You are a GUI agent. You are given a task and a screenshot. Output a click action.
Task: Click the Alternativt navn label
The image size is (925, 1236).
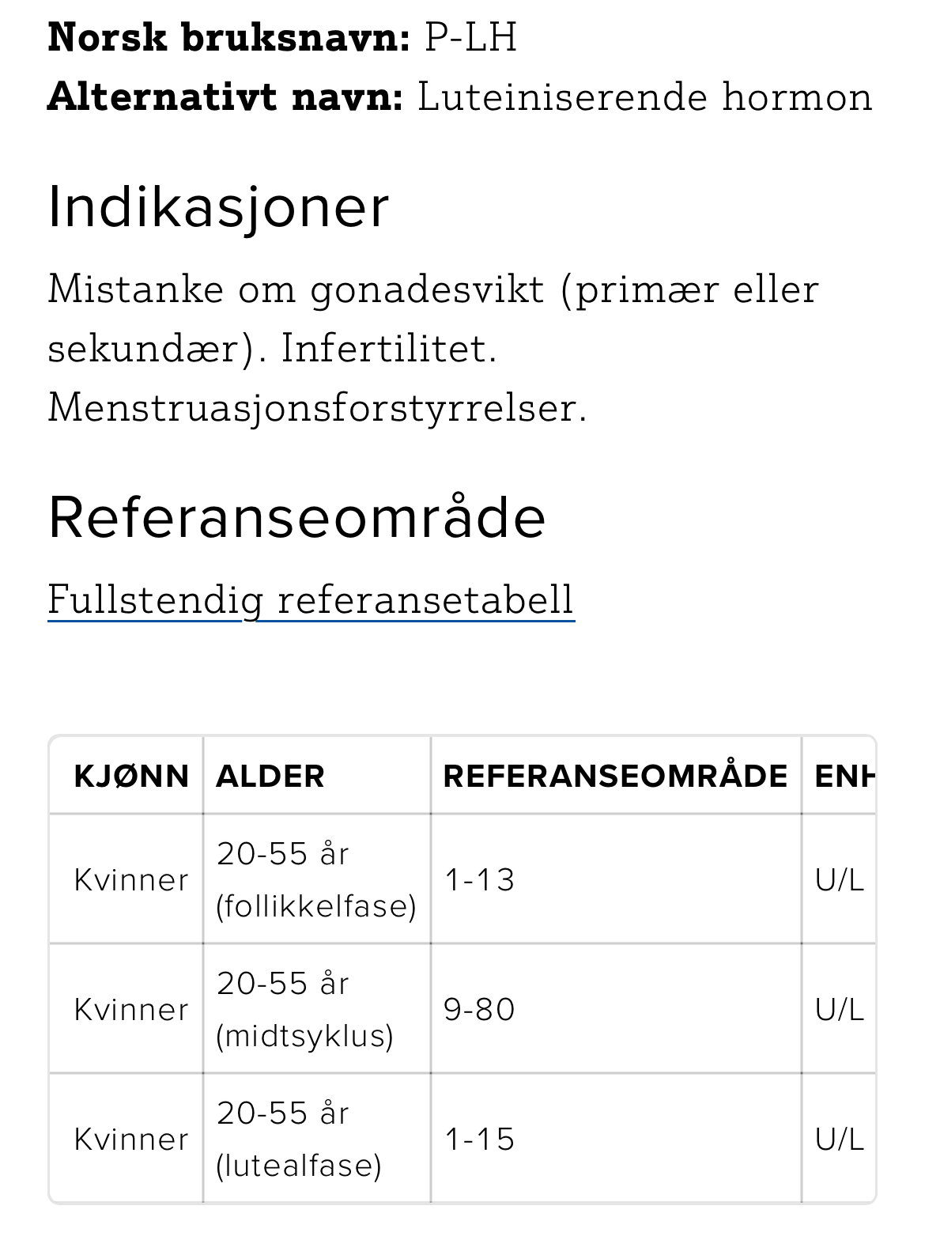[x=225, y=97]
